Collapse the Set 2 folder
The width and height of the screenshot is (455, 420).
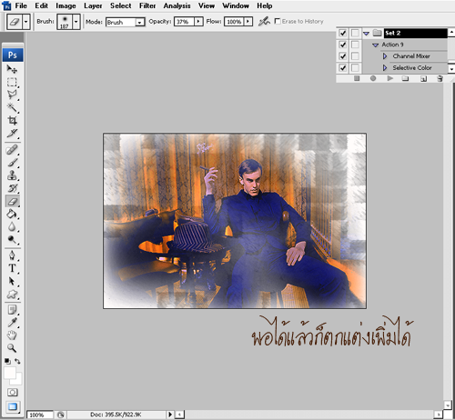click(366, 33)
